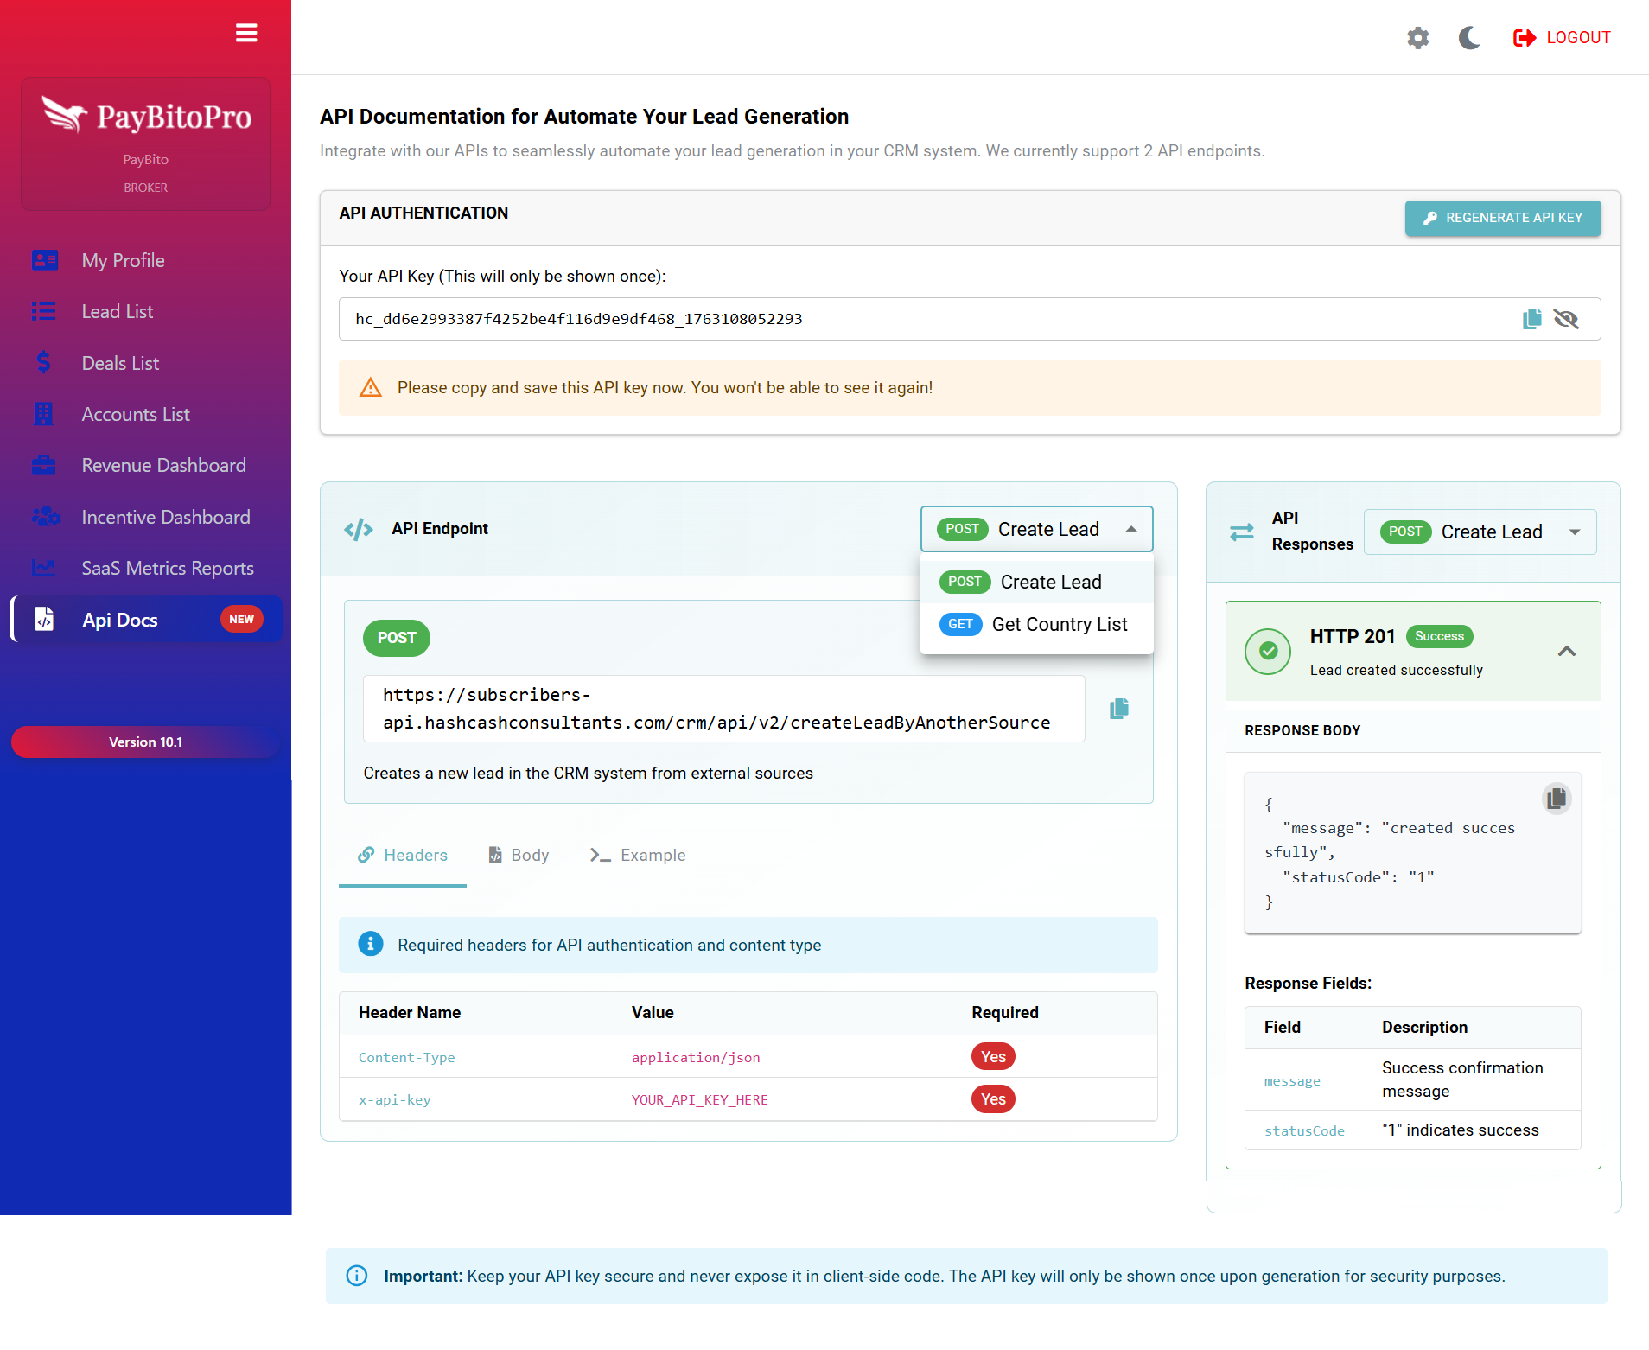Viewport: 1649px width, 1350px height.
Task: Hide the API key using the eye icon
Action: tap(1566, 319)
